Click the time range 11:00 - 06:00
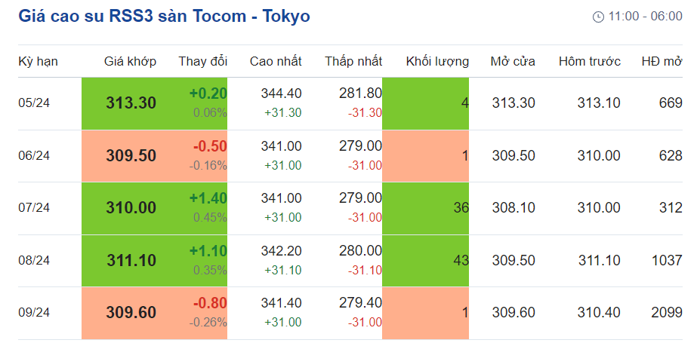This screenshot has height=343, width=697. 646,17
